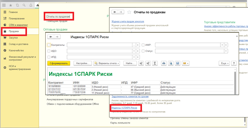This screenshot has height=128, width=248.
Task: Enable the Контрагенты filter checkbox
Action: (49, 45)
